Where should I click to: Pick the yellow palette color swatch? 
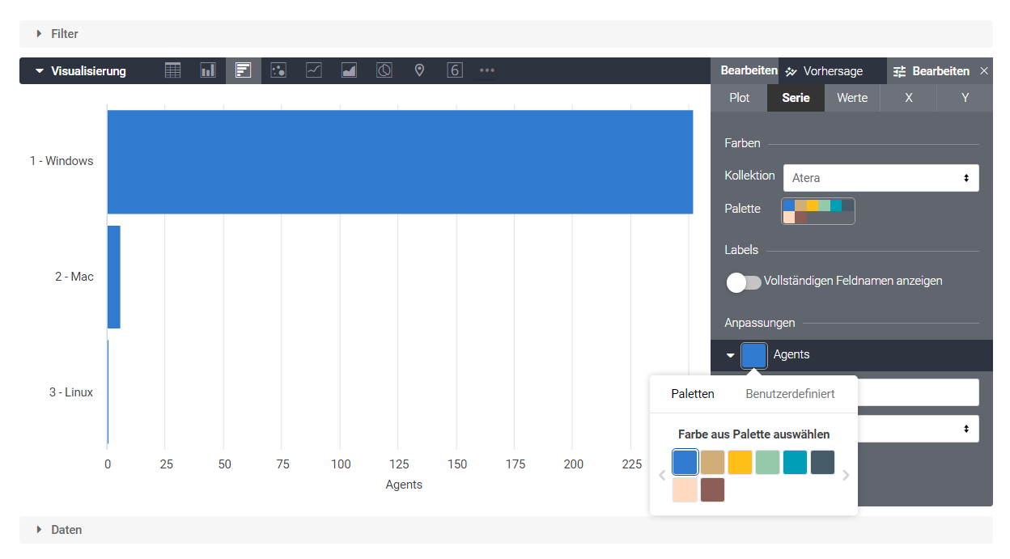point(741,462)
